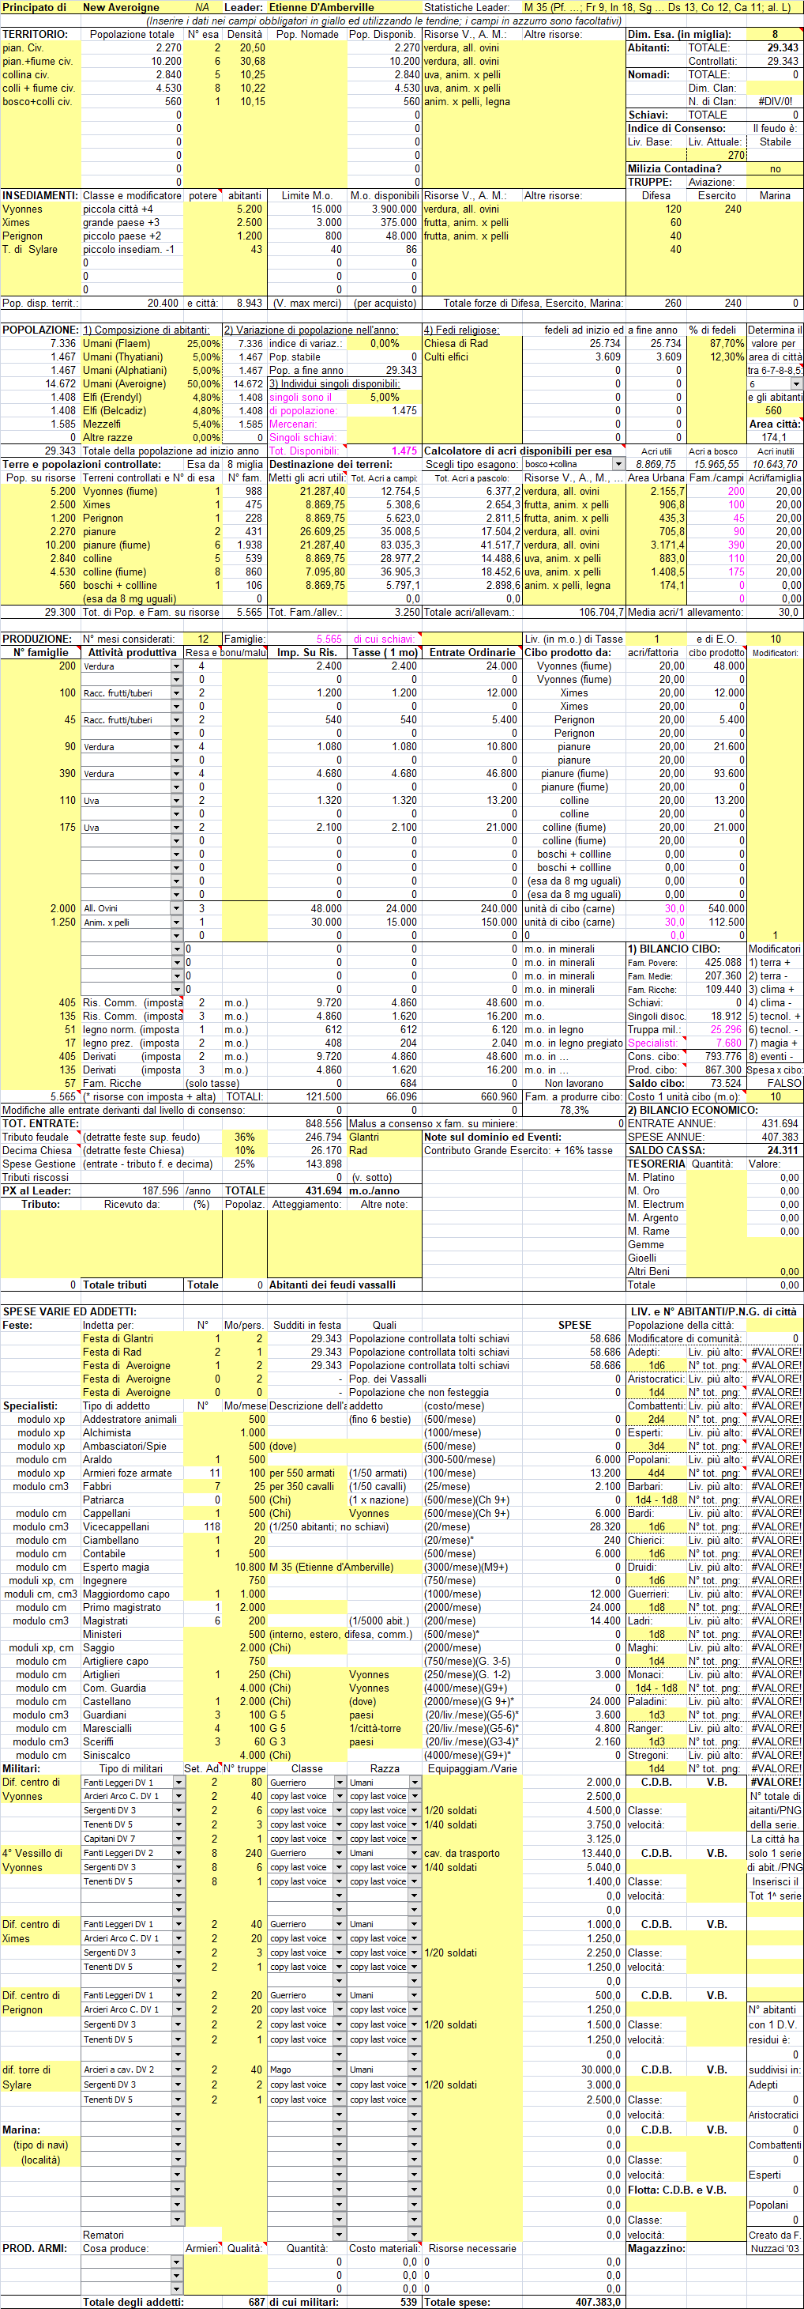
Task: Click the 'Elfi (Erendyl)' population cell
Action: (133, 397)
